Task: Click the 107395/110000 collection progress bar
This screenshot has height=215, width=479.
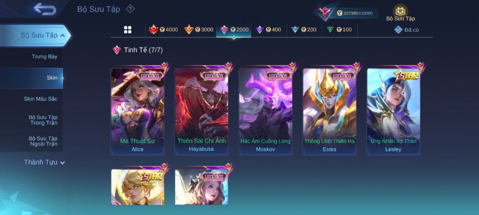Action: [356, 13]
